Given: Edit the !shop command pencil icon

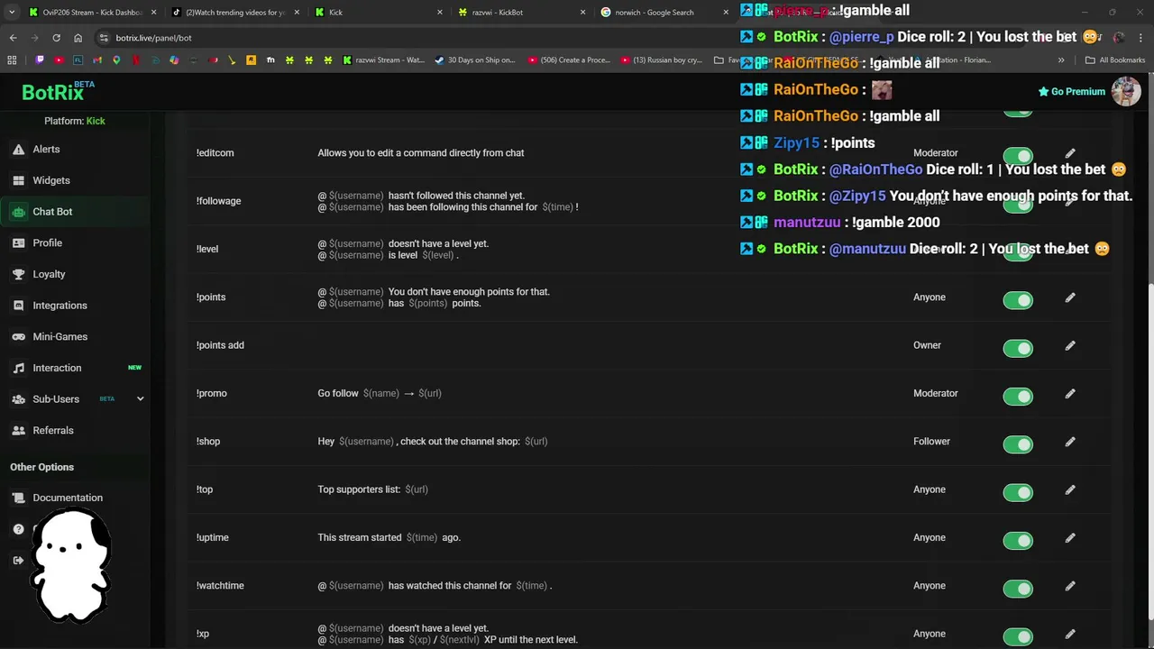Looking at the screenshot, I should 1070,442.
